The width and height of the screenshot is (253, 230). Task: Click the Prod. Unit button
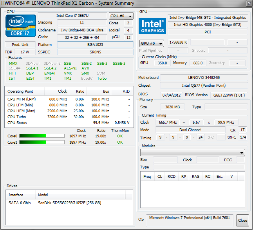pyautogui.click(x=20, y=45)
